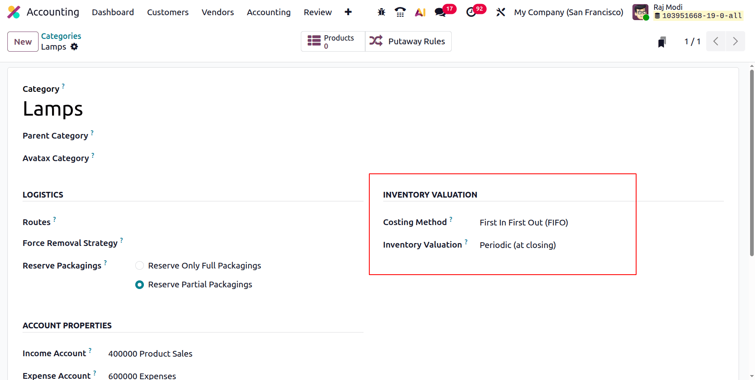
Task: Click the bookmark favorites icon
Action: pyautogui.click(x=662, y=41)
